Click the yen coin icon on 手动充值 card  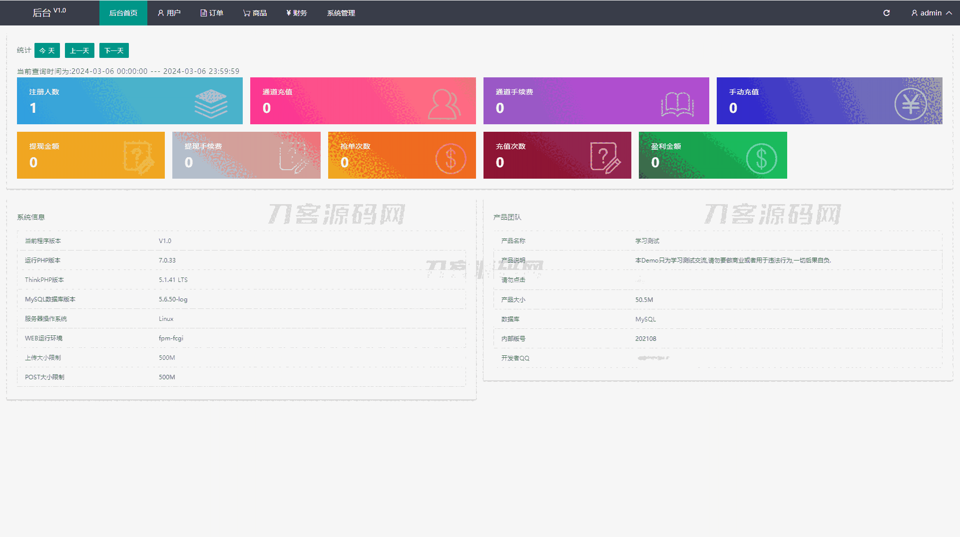911,104
